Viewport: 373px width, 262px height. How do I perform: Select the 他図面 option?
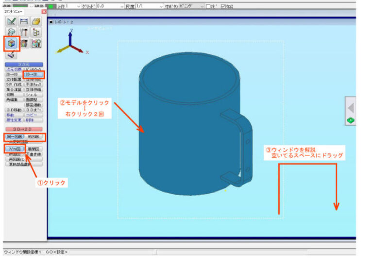pos(34,136)
